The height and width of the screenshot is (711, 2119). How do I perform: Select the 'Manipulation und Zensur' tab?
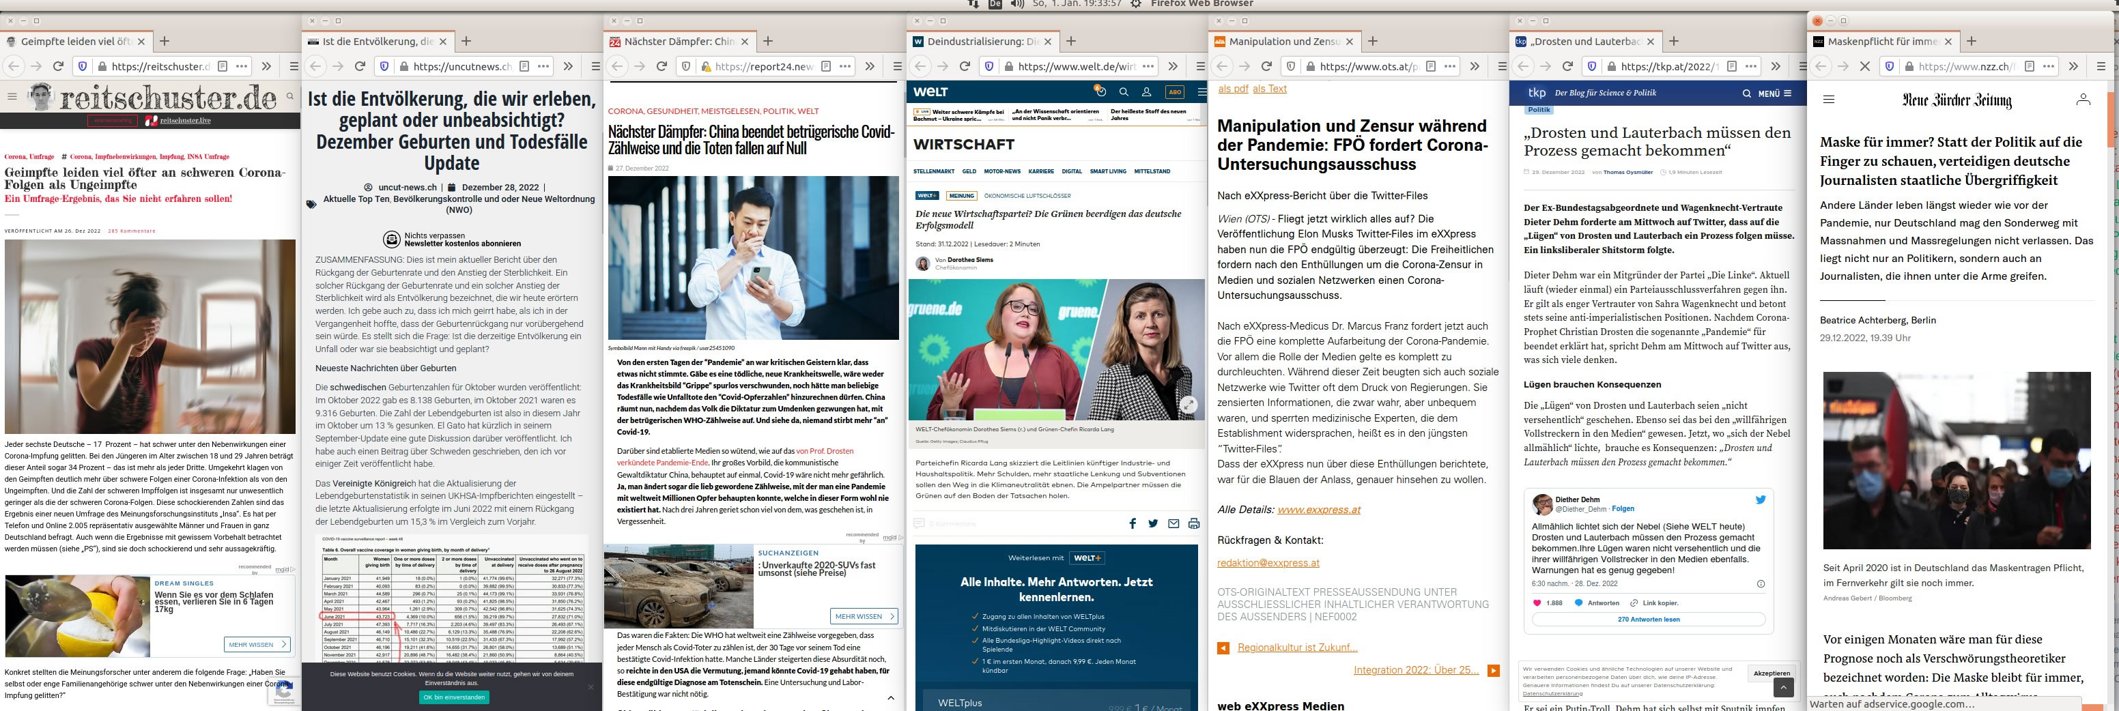click(1285, 41)
